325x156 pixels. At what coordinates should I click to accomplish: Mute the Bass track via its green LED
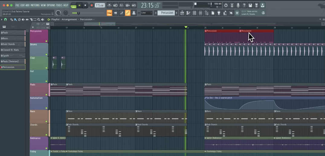[46, 121]
